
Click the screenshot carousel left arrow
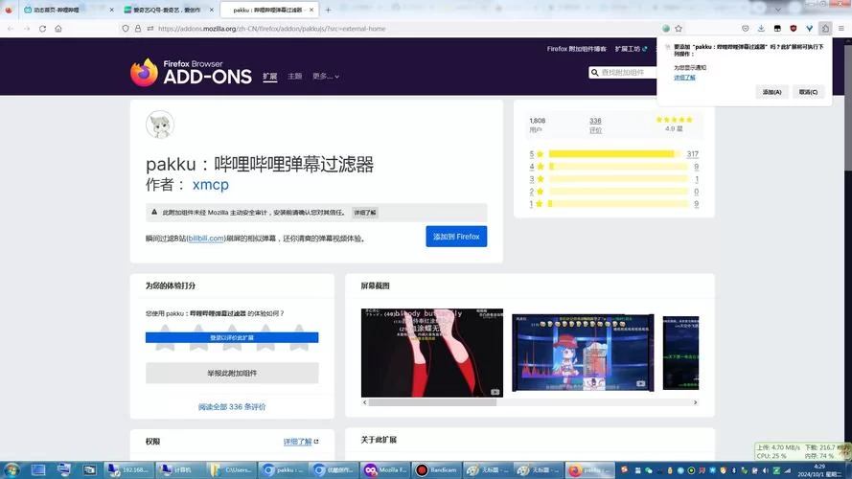364,402
